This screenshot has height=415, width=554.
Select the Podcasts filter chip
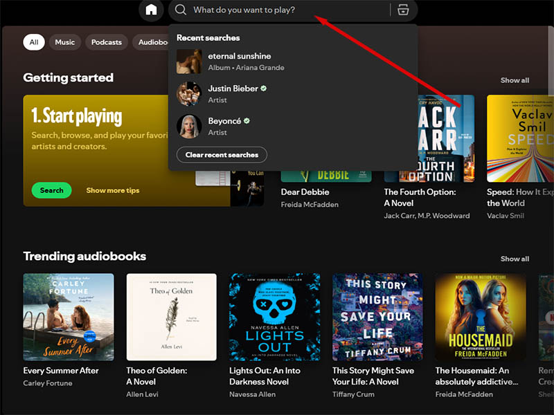[x=107, y=42]
